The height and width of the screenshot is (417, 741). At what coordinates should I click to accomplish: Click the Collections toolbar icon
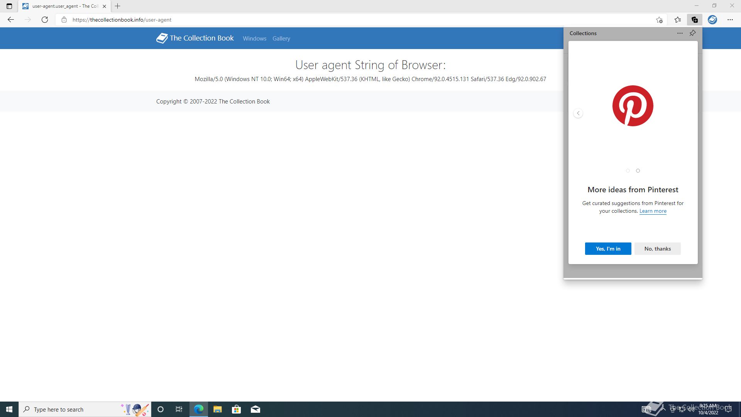click(694, 20)
